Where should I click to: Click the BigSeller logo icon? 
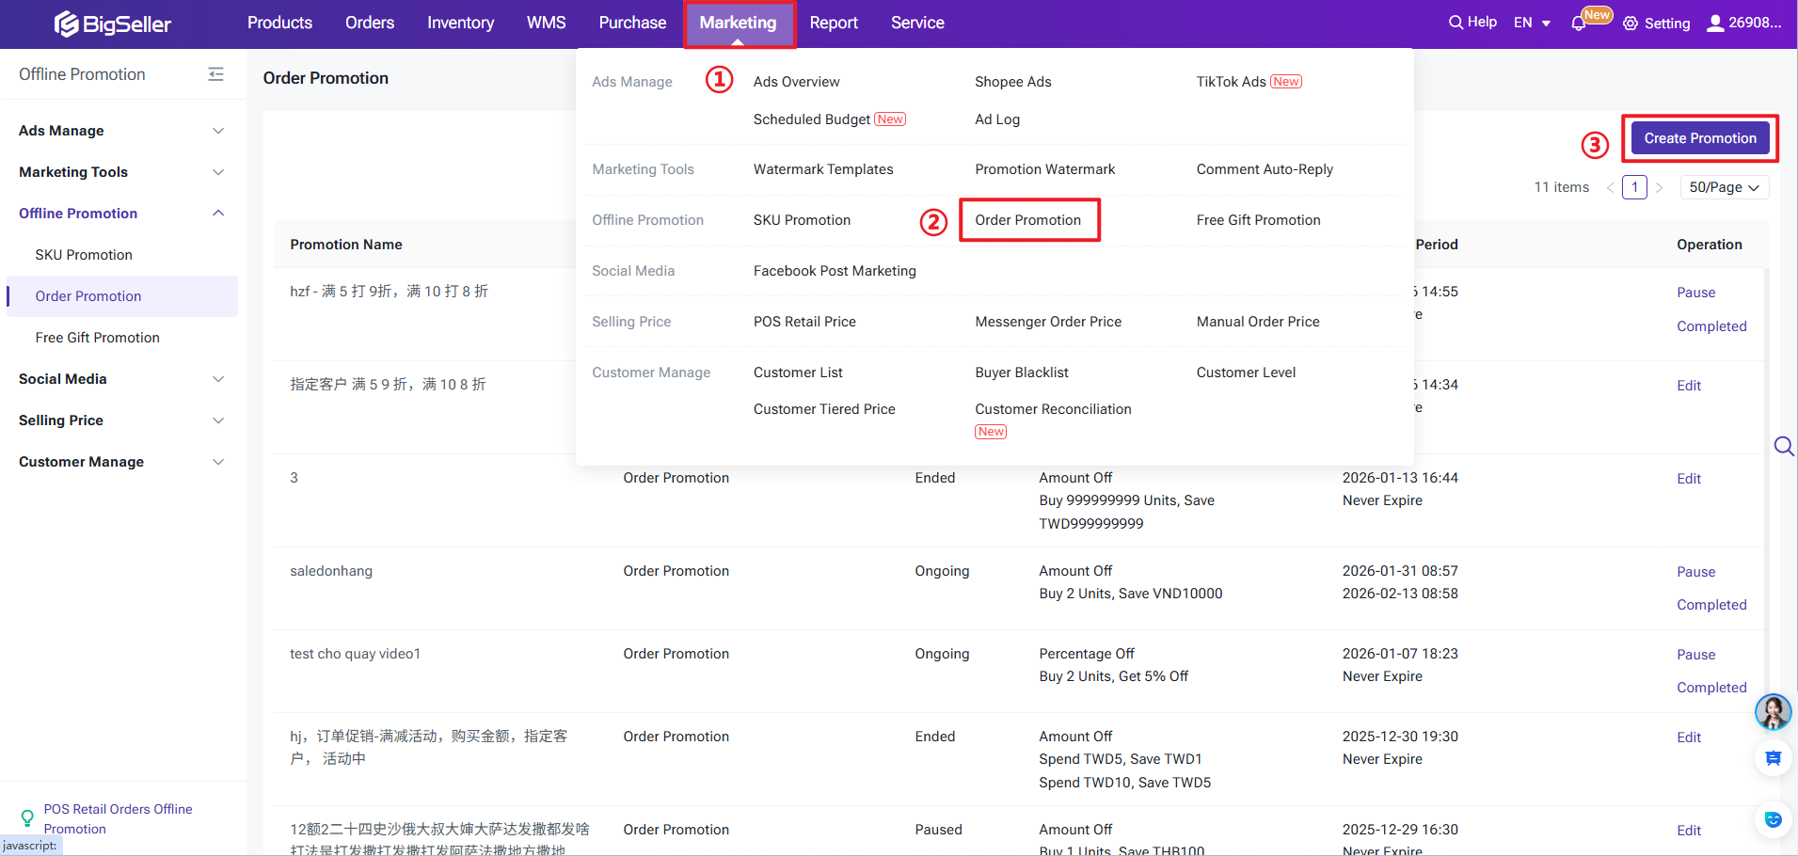point(66,24)
